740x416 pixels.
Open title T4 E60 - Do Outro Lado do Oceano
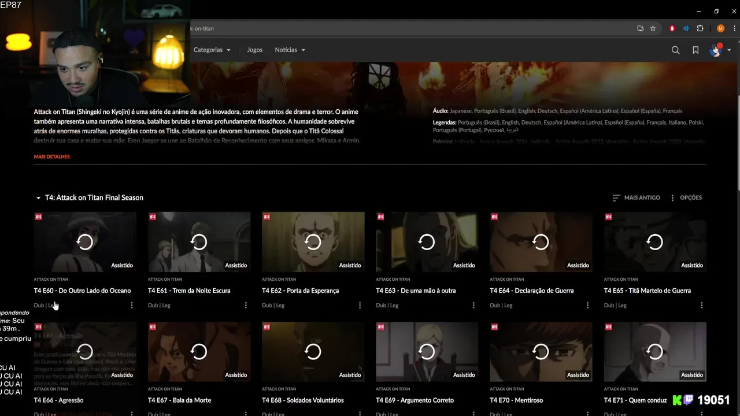coord(82,291)
